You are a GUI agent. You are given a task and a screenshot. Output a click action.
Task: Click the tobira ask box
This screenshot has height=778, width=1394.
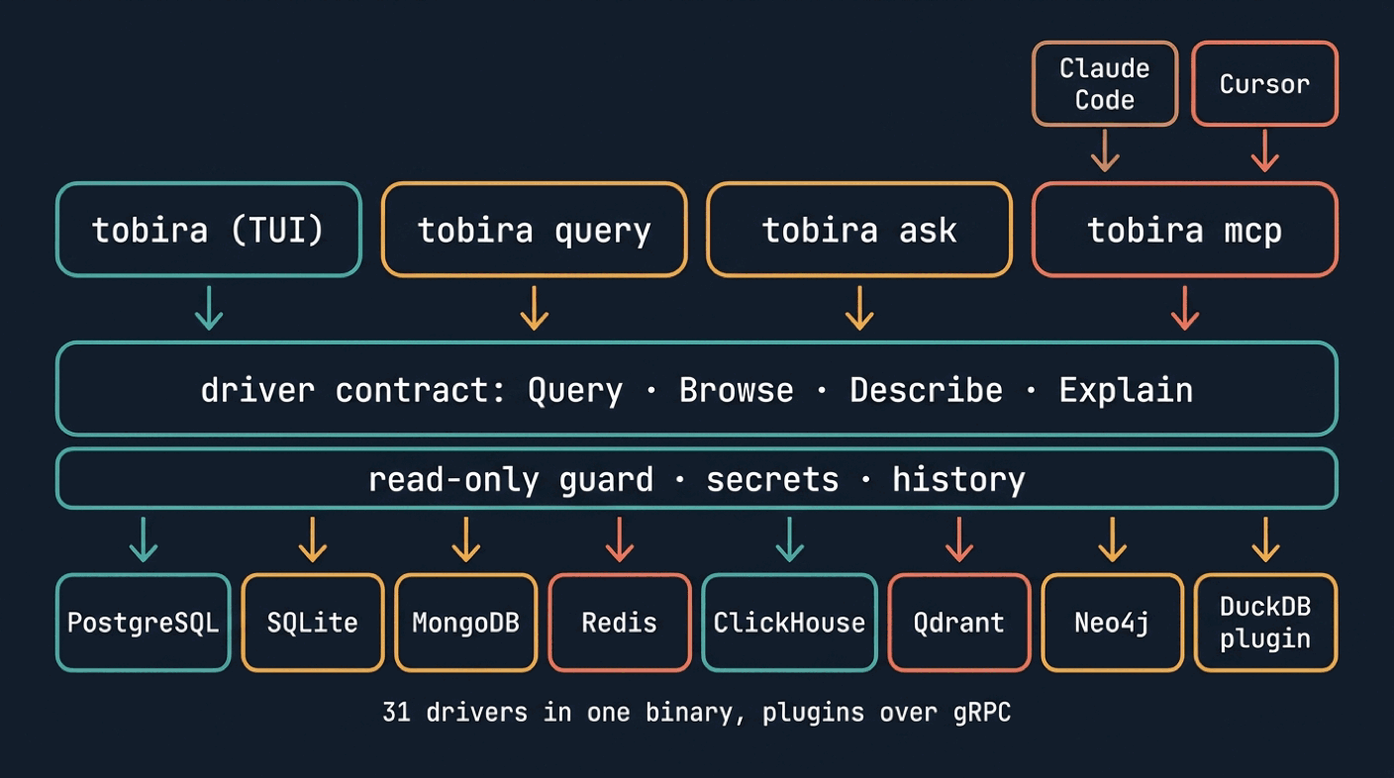(x=859, y=230)
